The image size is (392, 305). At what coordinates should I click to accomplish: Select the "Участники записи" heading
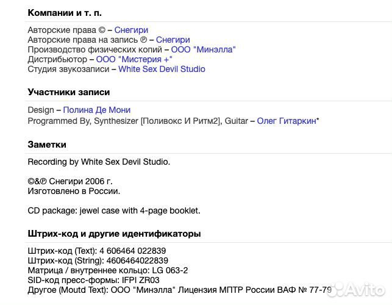[69, 92]
